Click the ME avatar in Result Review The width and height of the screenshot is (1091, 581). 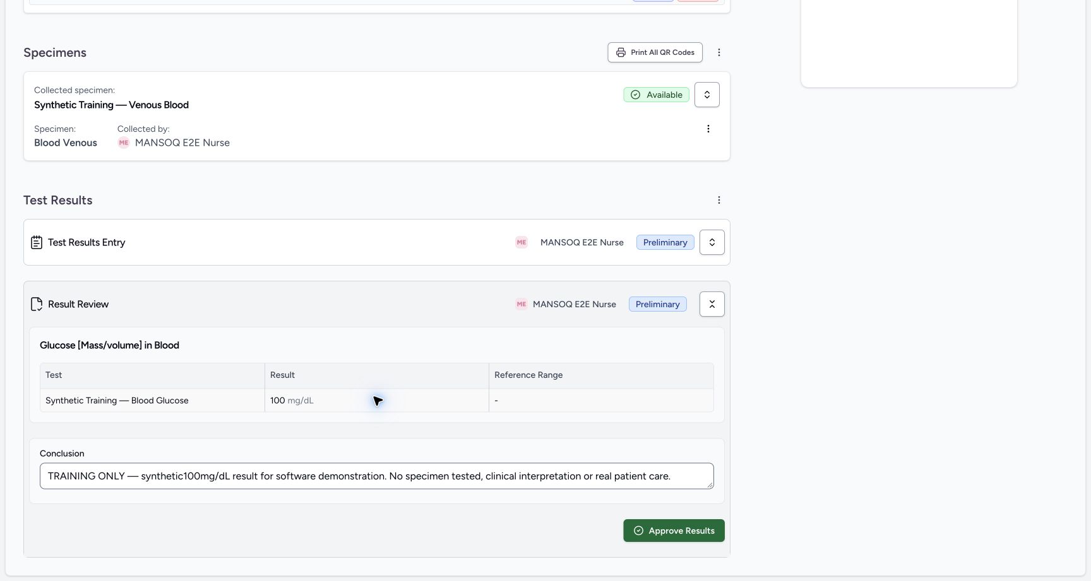point(522,304)
